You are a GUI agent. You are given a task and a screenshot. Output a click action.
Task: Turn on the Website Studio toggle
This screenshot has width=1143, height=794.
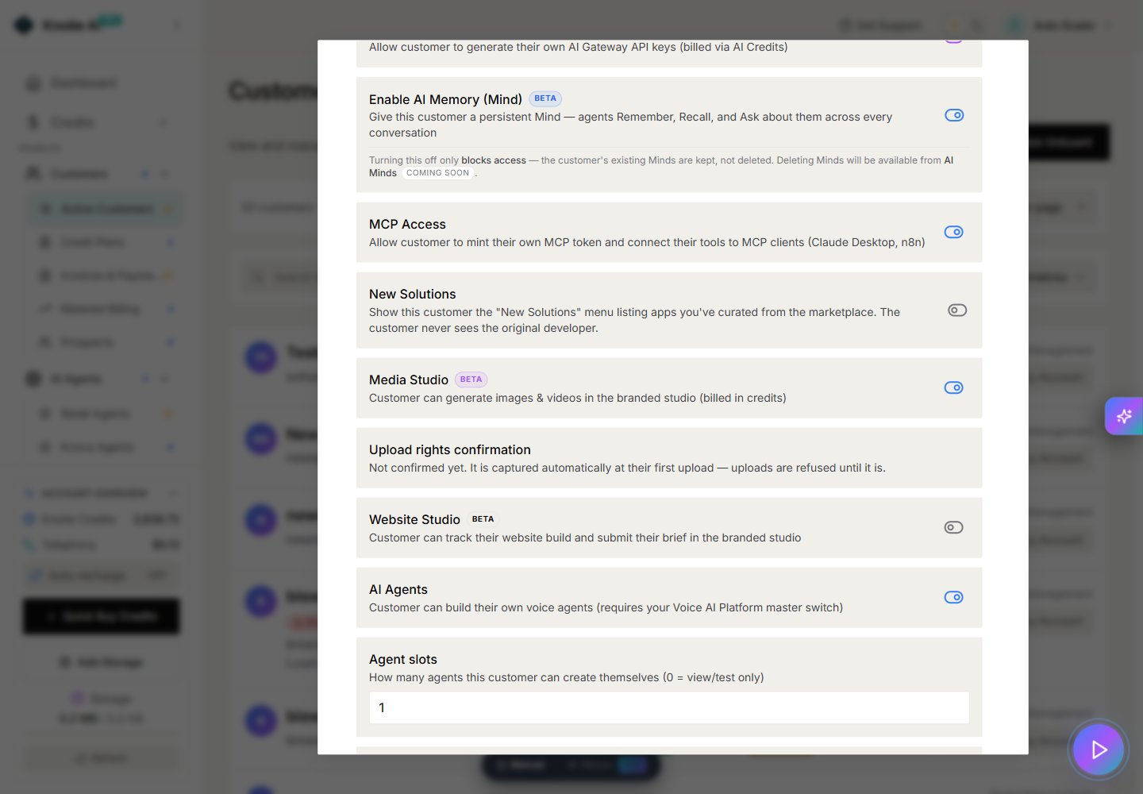(954, 527)
